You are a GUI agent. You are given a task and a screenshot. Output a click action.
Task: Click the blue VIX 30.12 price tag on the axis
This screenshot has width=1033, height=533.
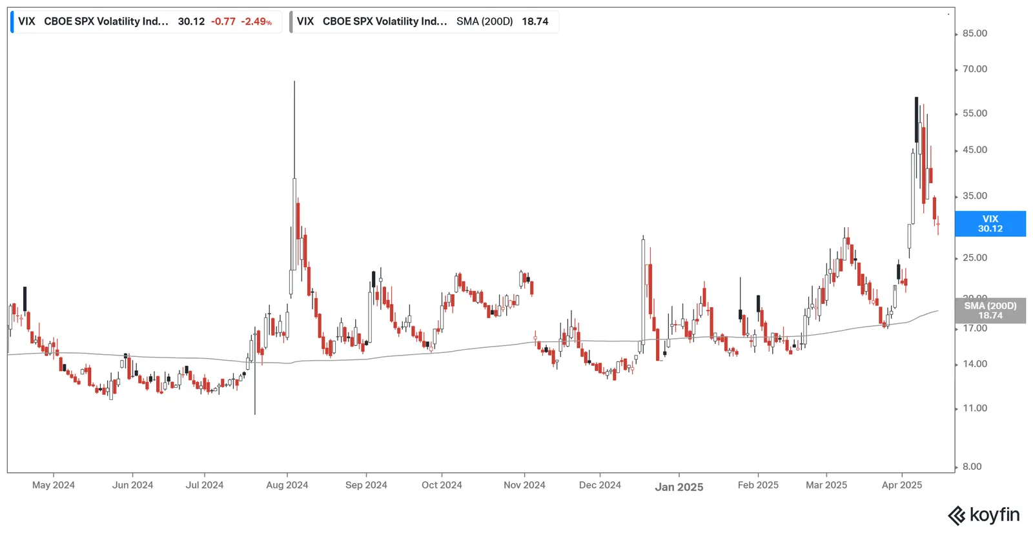(990, 224)
